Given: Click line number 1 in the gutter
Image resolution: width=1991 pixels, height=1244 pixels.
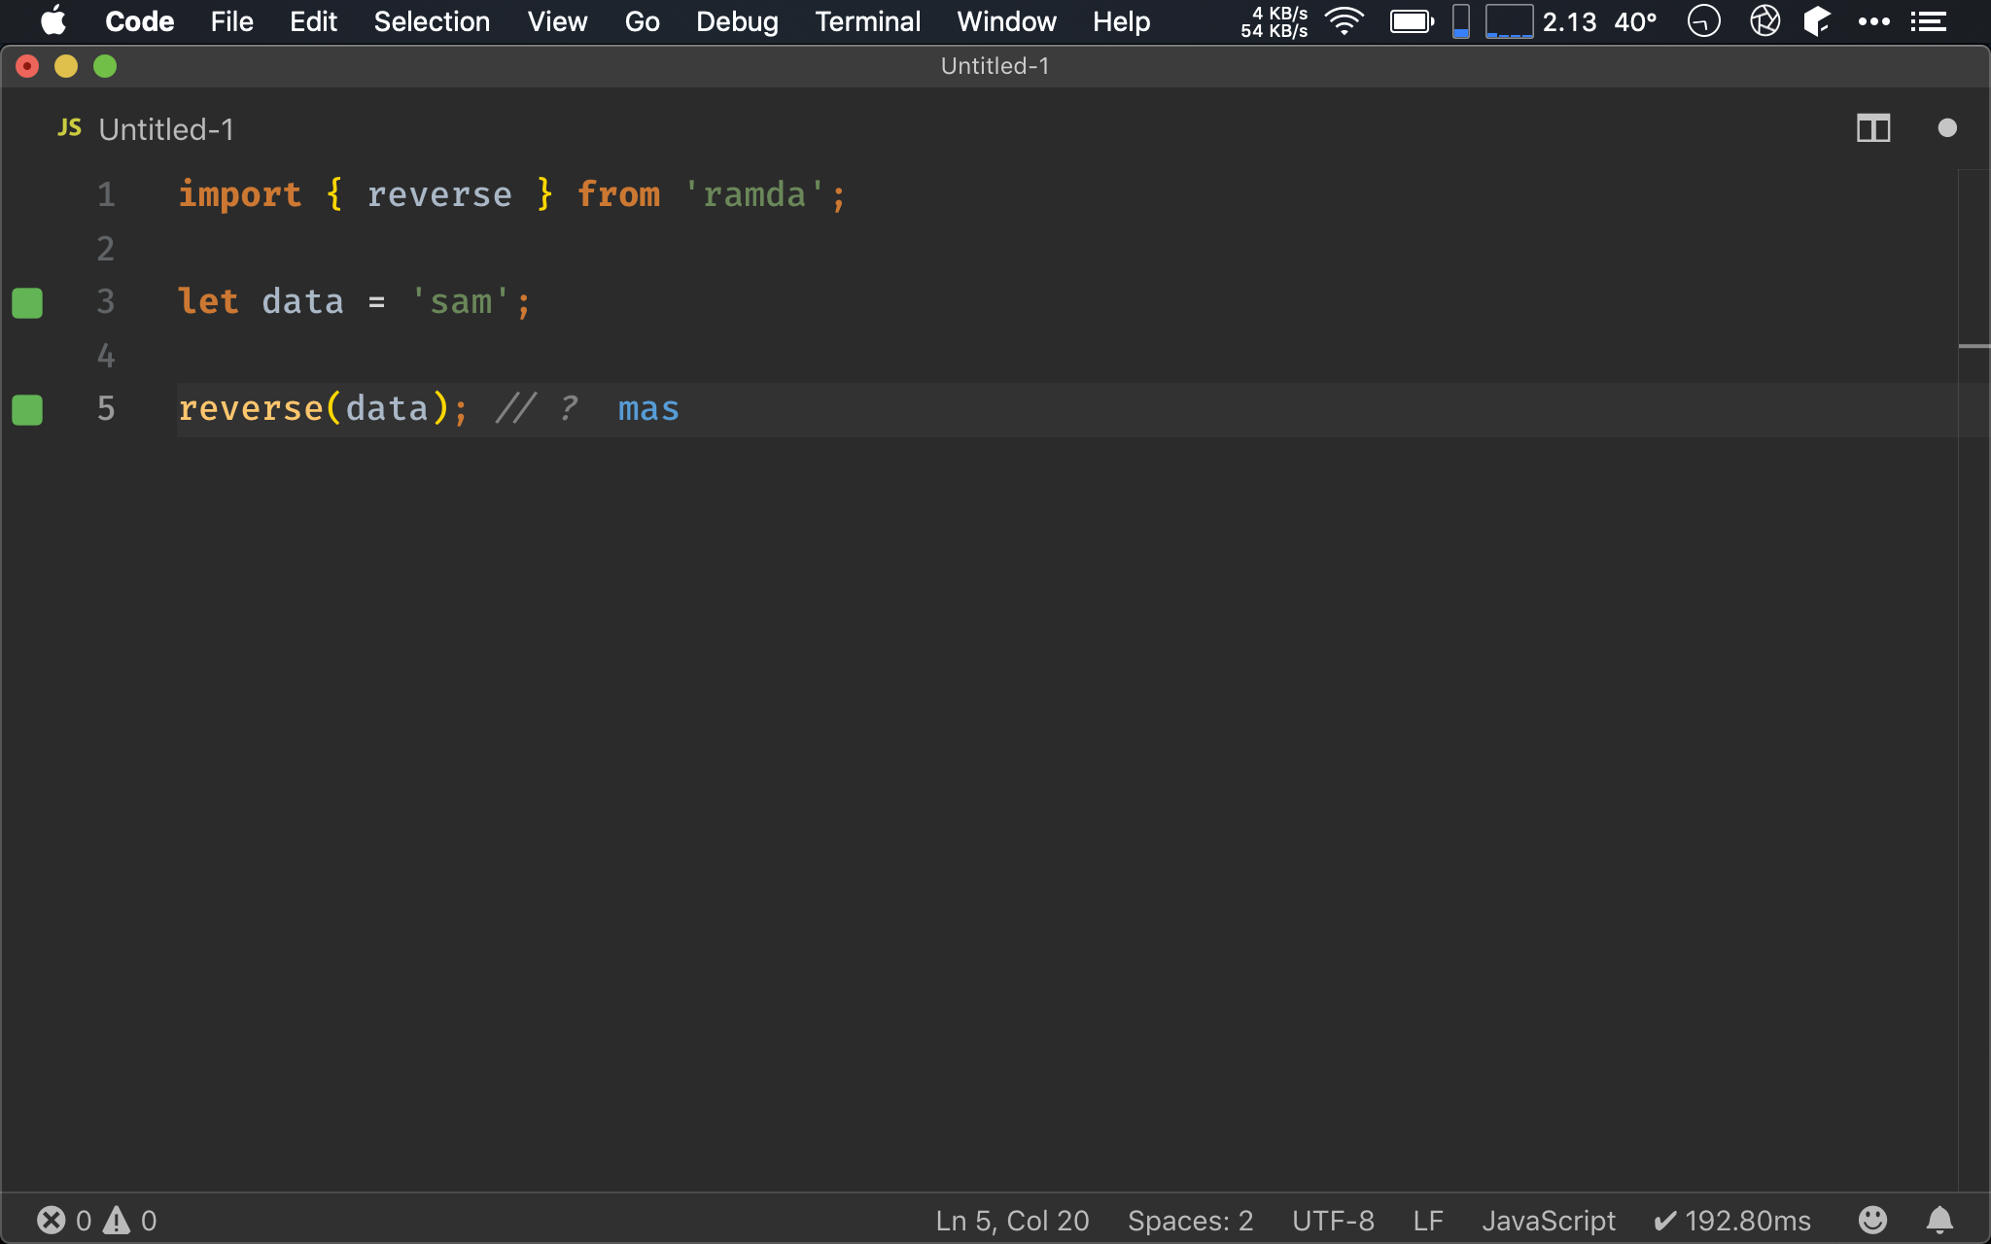Looking at the screenshot, I should pos(106,195).
